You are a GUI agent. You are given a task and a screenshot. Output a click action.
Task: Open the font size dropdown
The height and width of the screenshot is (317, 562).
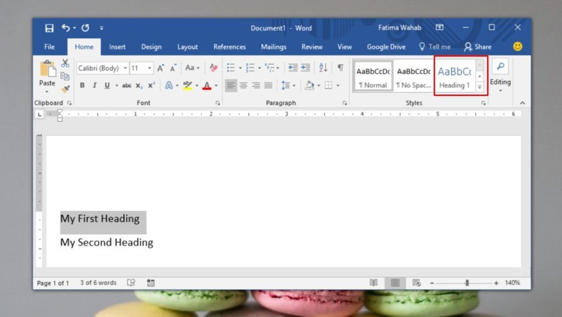tap(149, 68)
